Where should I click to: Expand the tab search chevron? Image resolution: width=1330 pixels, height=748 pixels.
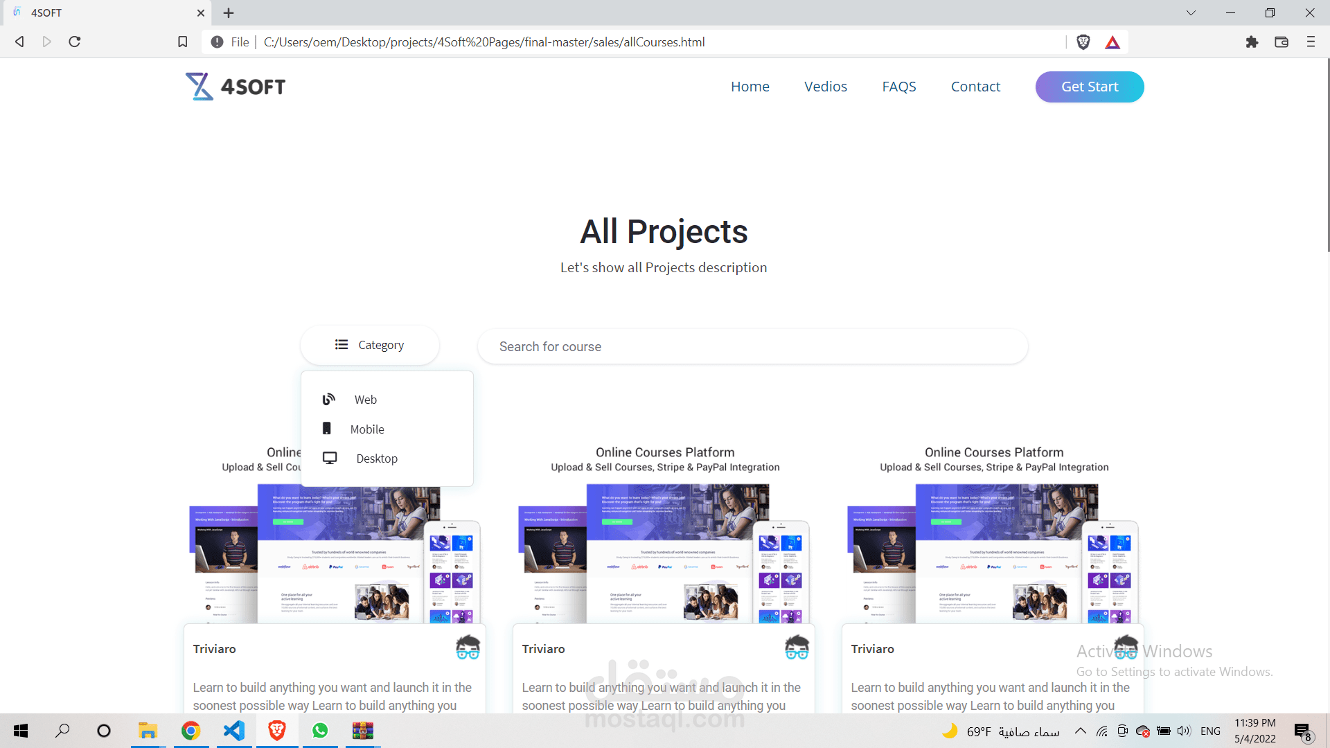coord(1191,12)
